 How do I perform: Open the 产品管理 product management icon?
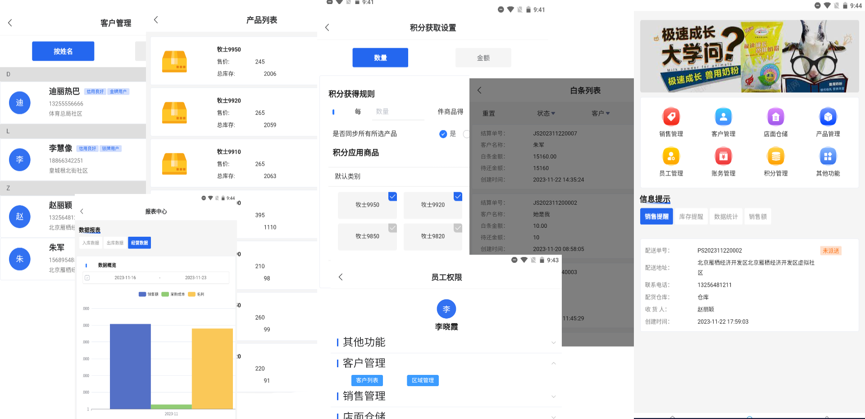pyautogui.click(x=828, y=117)
